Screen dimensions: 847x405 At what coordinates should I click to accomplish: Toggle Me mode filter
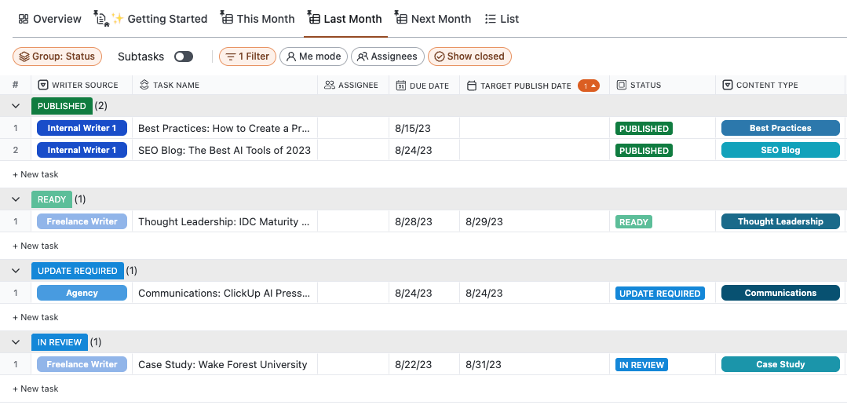click(314, 57)
